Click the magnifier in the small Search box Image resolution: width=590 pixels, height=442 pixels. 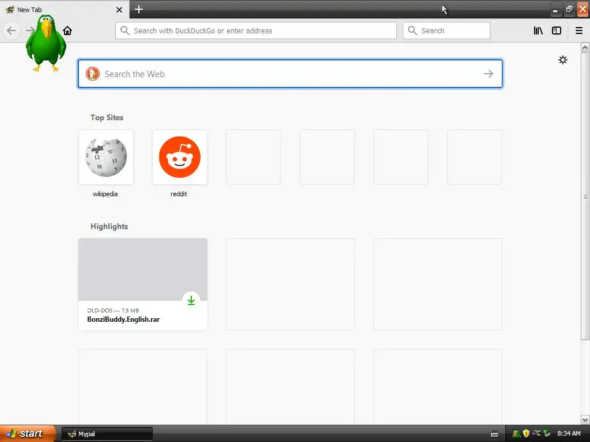click(x=413, y=31)
